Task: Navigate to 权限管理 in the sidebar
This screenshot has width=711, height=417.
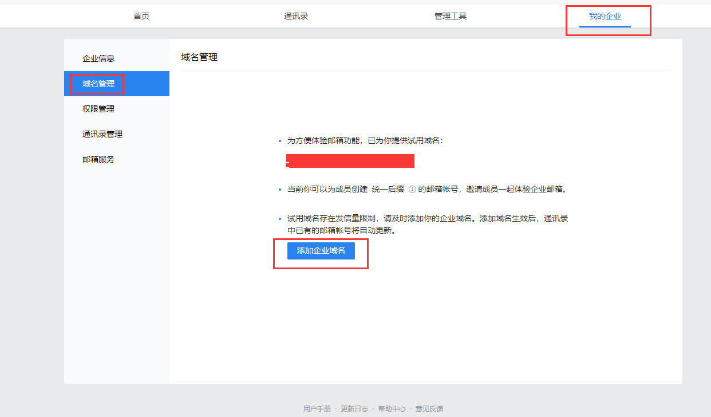Action: pos(98,109)
